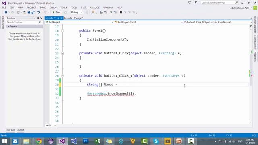This screenshot has height=145, width=258.
Task: Open notifications flag showing 7
Action: click(196, 2)
